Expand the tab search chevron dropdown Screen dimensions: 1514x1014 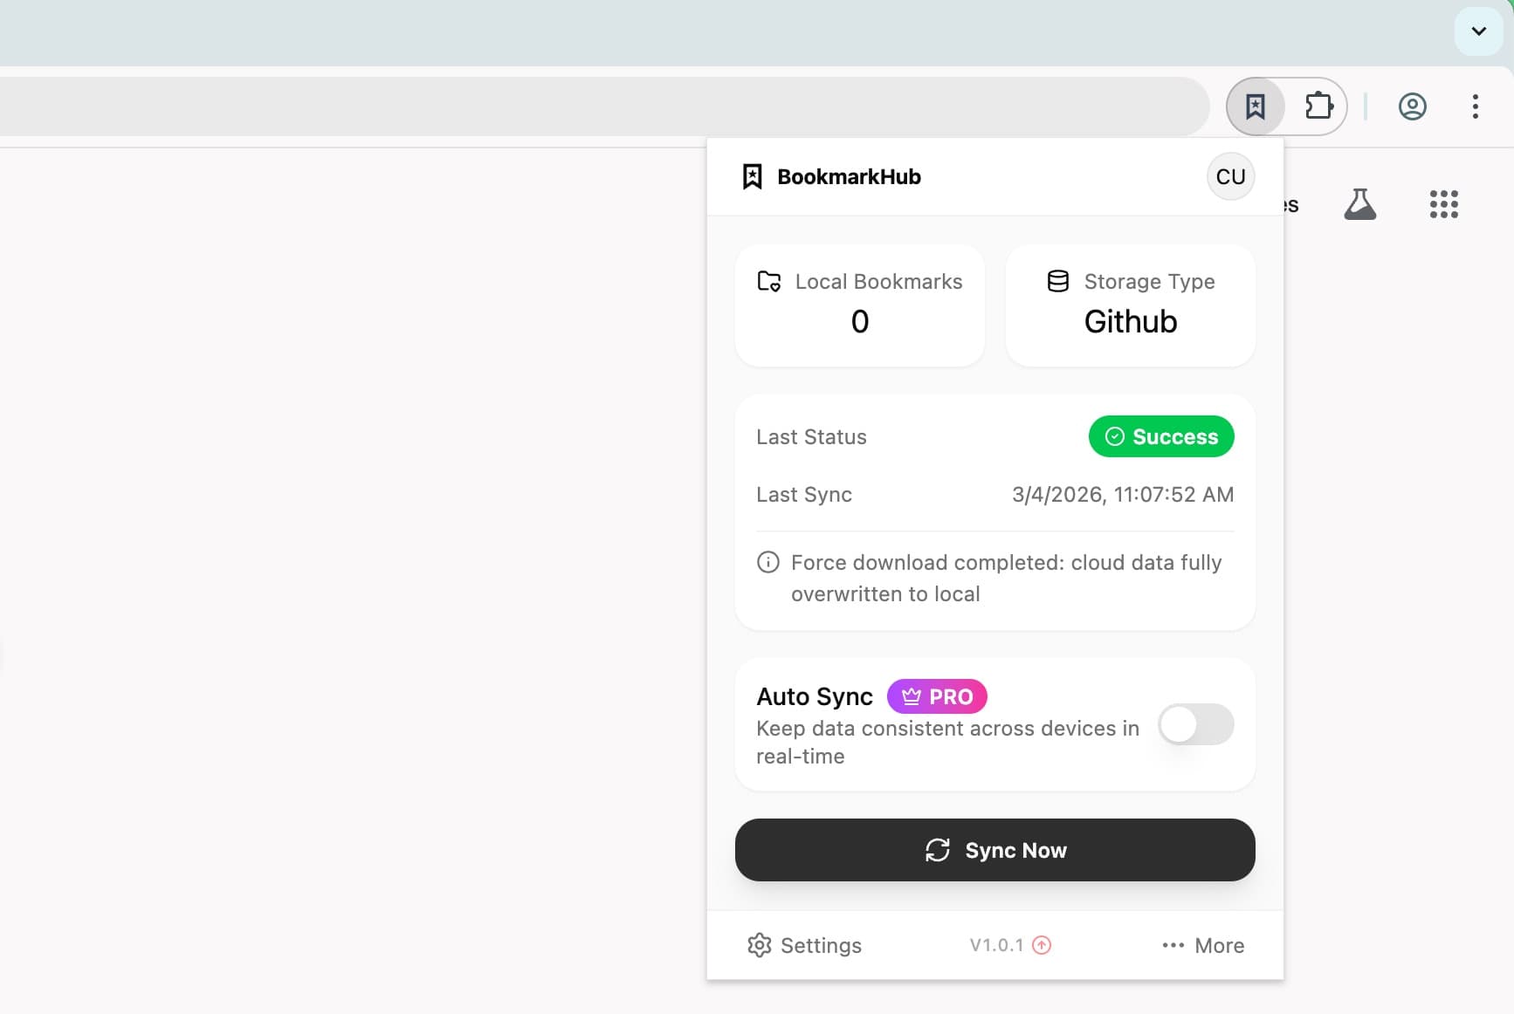click(1478, 31)
